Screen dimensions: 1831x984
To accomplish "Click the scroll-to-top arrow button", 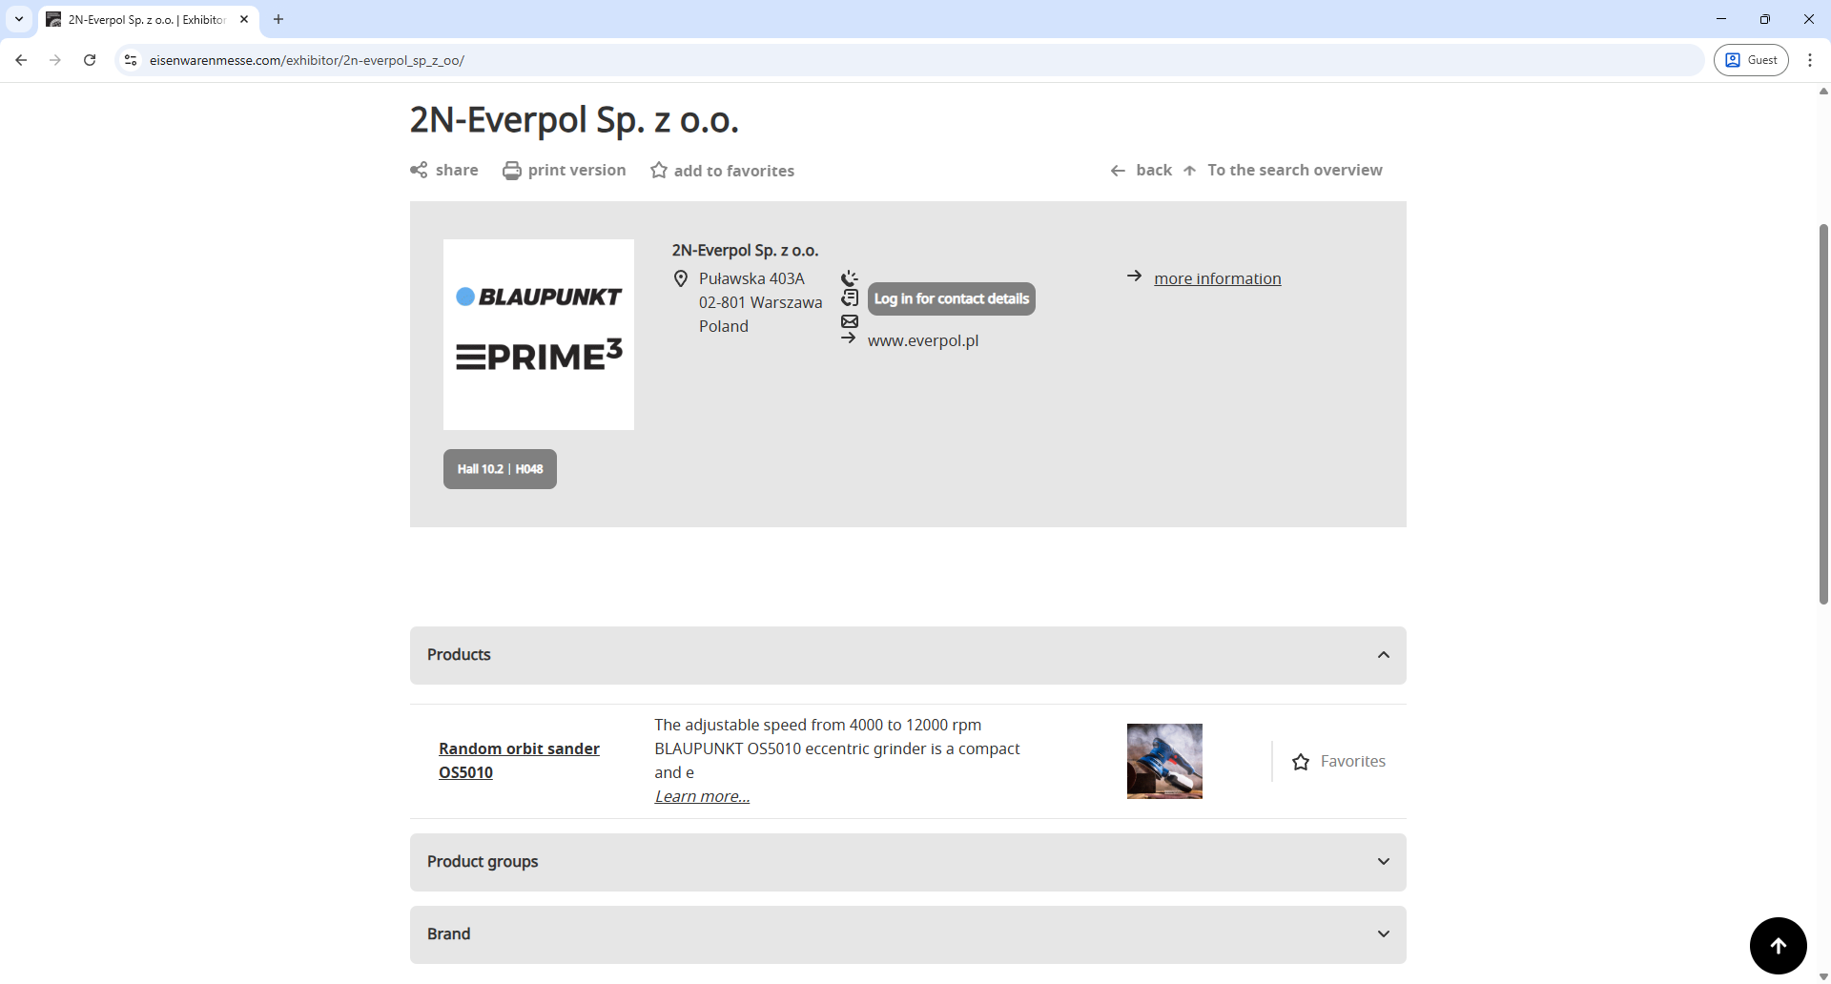I will click(1779, 945).
